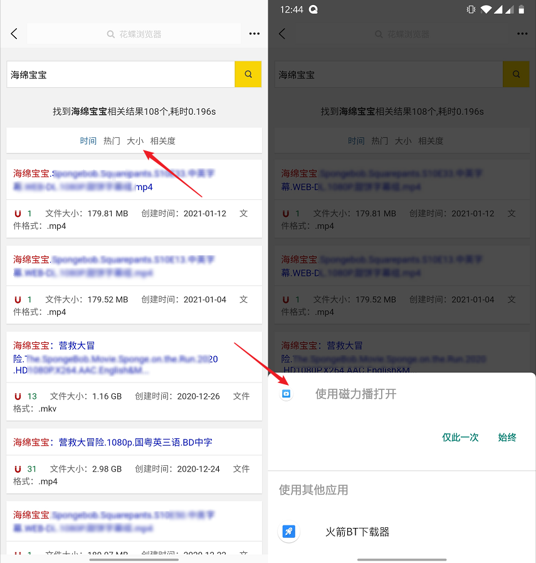Select 相关度 sort in right dimmed screen
536x563 pixels.
[431, 140]
